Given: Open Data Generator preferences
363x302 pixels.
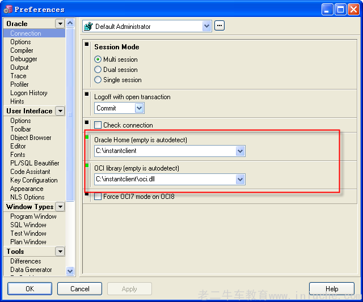Looking at the screenshot, I should (x=31, y=270).
